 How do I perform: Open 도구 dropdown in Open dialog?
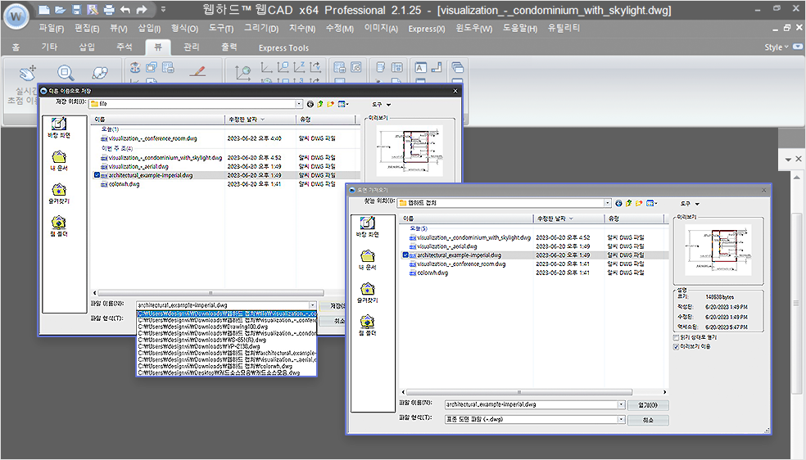click(x=690, y=204)
